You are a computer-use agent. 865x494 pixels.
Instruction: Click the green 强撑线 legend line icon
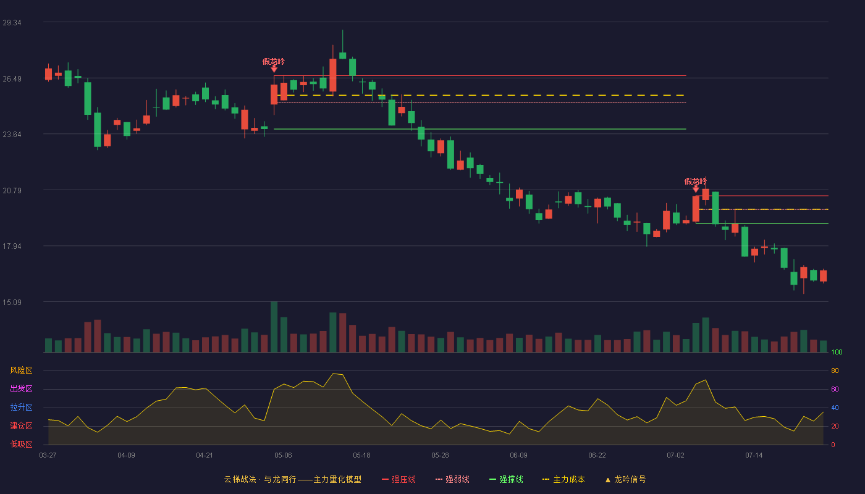[x=492, y=480]
